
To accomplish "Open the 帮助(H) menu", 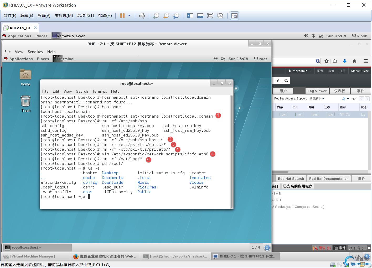I will (105, 15).
